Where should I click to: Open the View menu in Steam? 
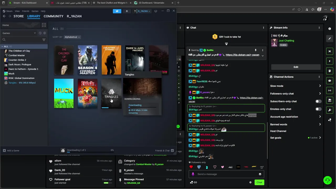(17, 11)
